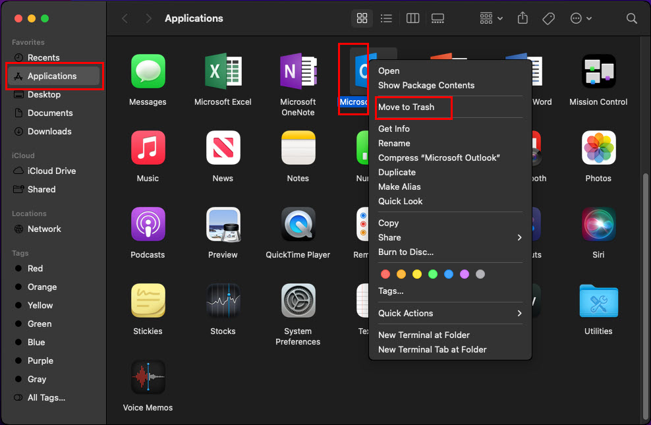Select the Mission Control app icon
Screen dimensions: 651x425
598,71
